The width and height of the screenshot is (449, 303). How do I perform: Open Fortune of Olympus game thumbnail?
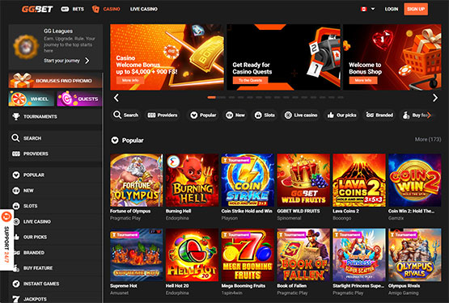[x=137, y=180]
